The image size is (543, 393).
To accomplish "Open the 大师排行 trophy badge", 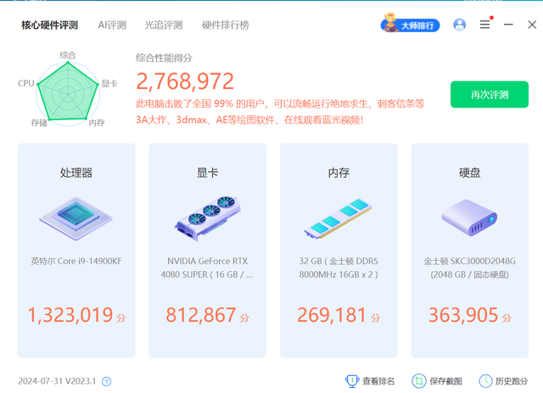I will 410,24.
